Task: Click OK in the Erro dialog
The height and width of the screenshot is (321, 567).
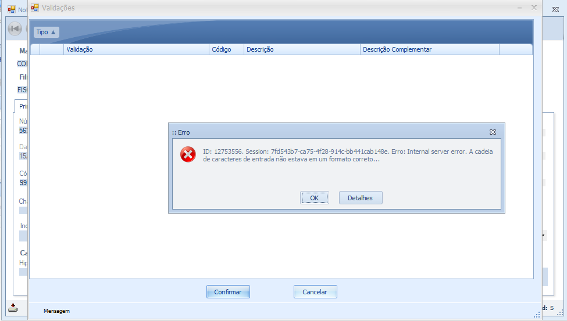Action: click(x=314, y=198)
